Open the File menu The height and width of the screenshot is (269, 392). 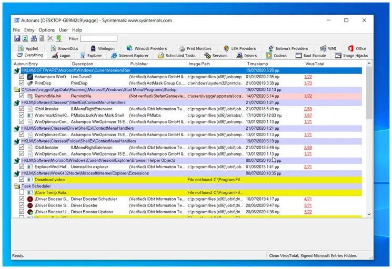tap(16, 30)
